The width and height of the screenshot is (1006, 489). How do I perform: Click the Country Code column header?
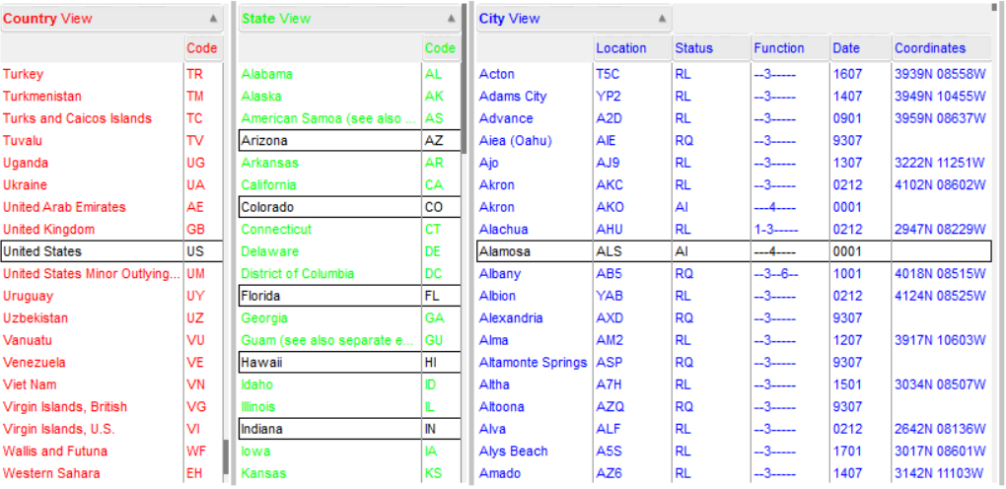[203, 48]
